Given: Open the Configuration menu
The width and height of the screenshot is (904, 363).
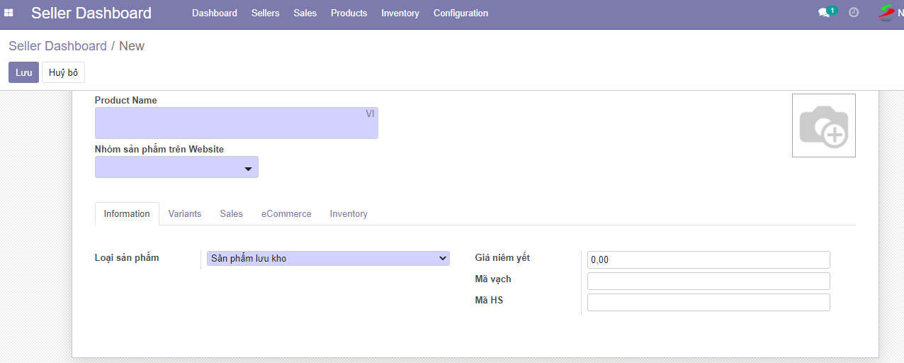Looking at the screenshot, I should pos(461,13).
